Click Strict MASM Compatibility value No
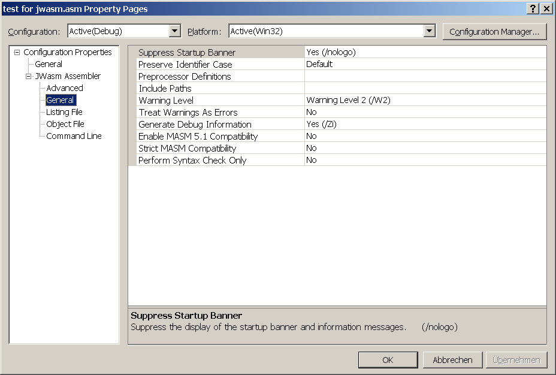Image resolution: width=556 pixels, height=375 pixels. 425,149
